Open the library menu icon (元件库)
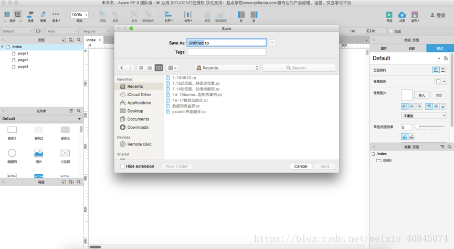 [71, 111]
